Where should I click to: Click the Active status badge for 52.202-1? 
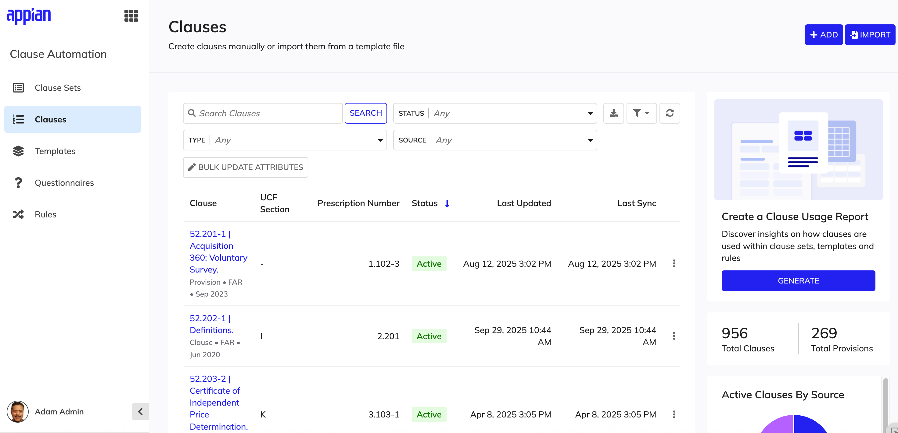point(429,336)
